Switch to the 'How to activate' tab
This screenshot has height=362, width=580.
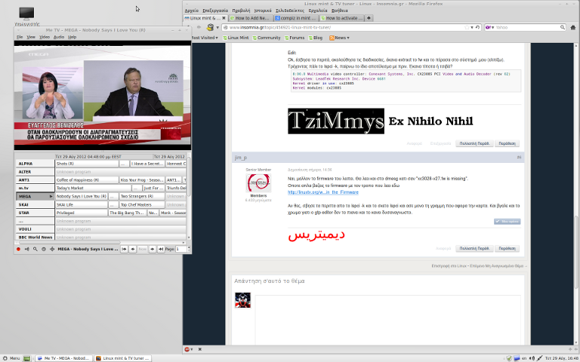(342, 18)
